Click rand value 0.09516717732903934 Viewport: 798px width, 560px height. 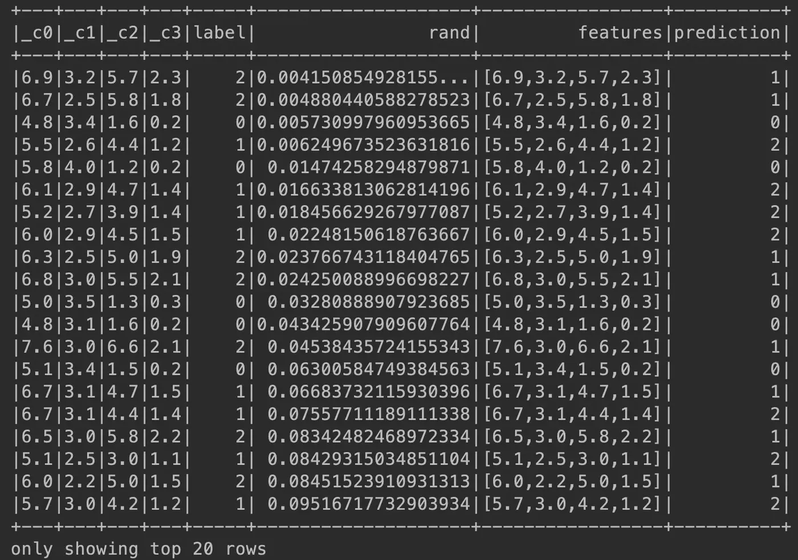coord(369,504)
